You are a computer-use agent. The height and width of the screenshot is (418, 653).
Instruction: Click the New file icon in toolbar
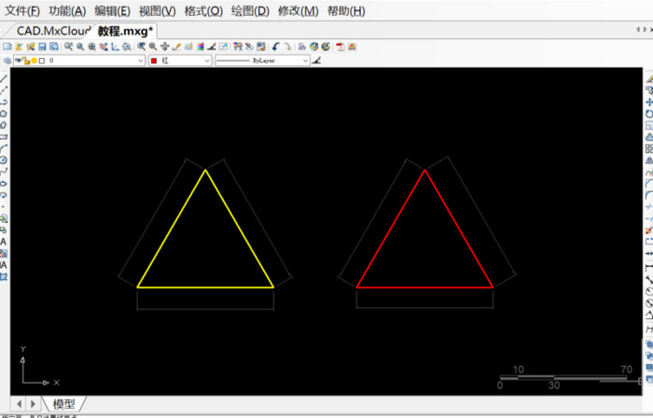(7, 46)
